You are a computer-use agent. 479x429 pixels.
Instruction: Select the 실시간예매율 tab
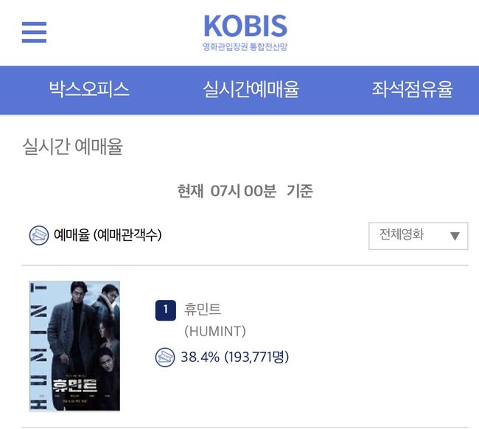pos(251,90)
